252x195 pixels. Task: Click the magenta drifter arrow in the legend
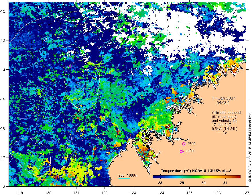point(182,151)
